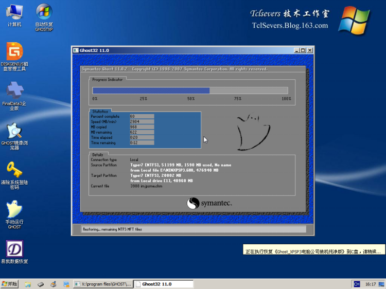Click the Connection type value Local

coord(134,159)
